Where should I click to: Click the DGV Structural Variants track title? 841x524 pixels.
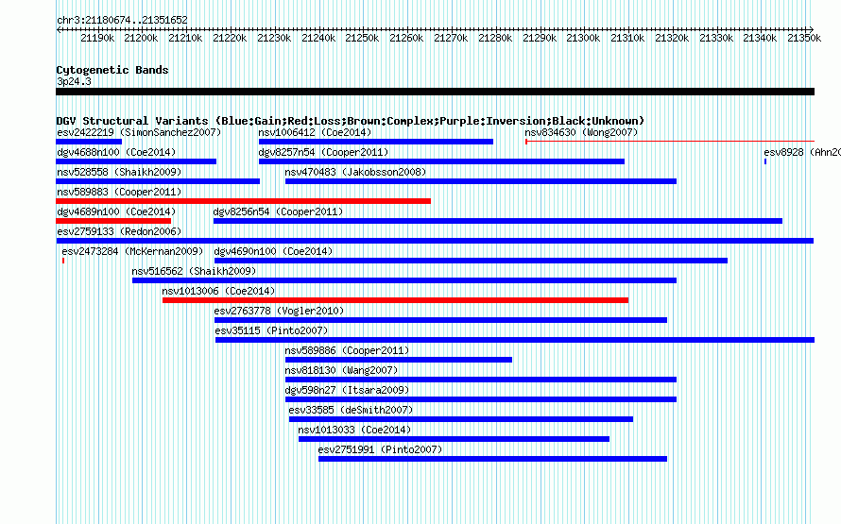[351, 121]
